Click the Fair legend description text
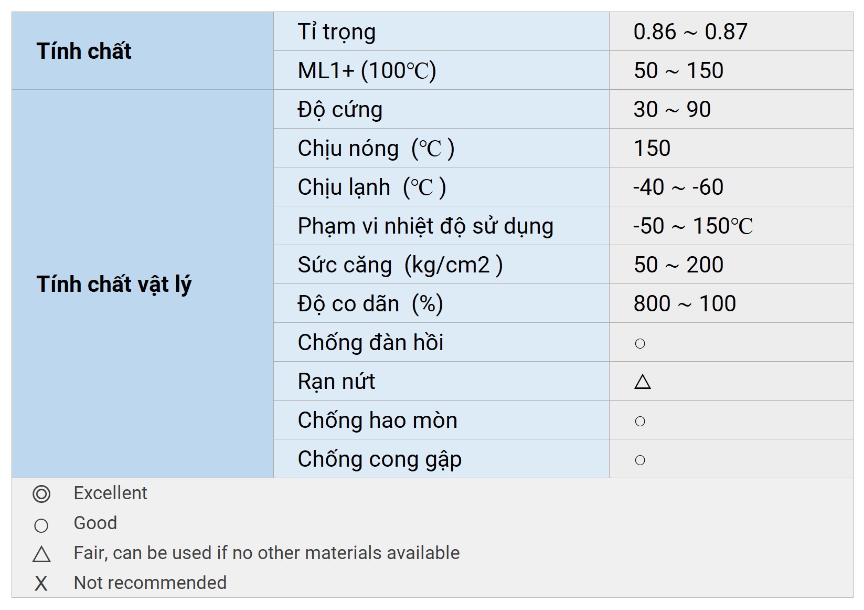 [266, 553]
